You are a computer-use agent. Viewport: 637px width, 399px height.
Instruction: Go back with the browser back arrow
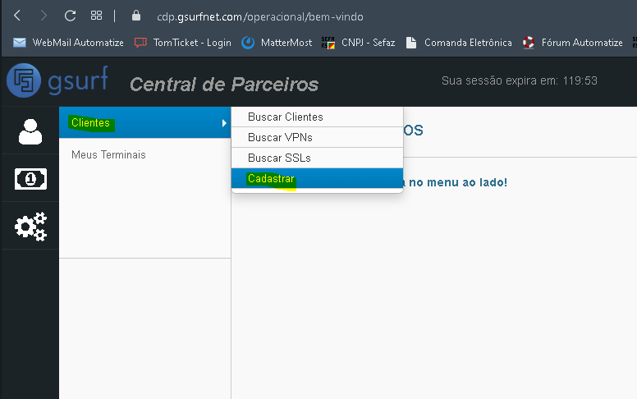click(17, 16)
